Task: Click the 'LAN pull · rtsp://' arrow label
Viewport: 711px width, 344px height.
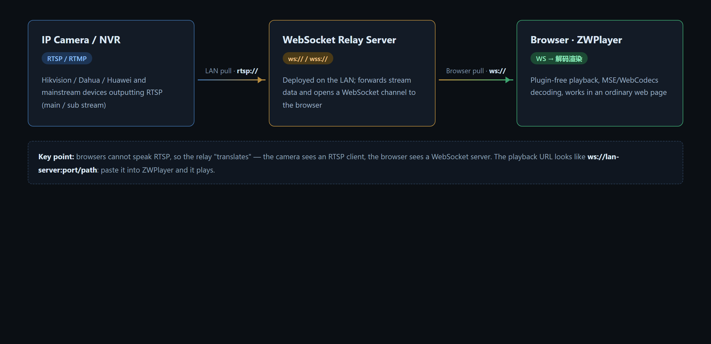Action: 231,71
